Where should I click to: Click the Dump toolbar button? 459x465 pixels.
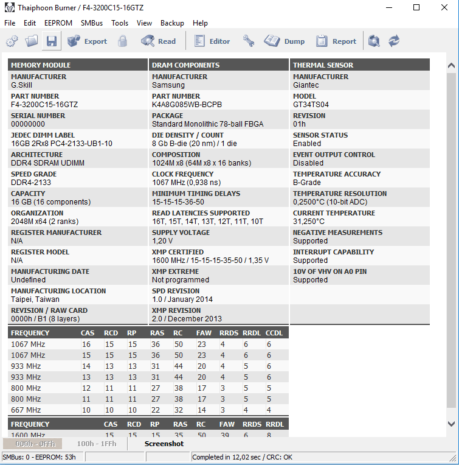coord(285,41)
